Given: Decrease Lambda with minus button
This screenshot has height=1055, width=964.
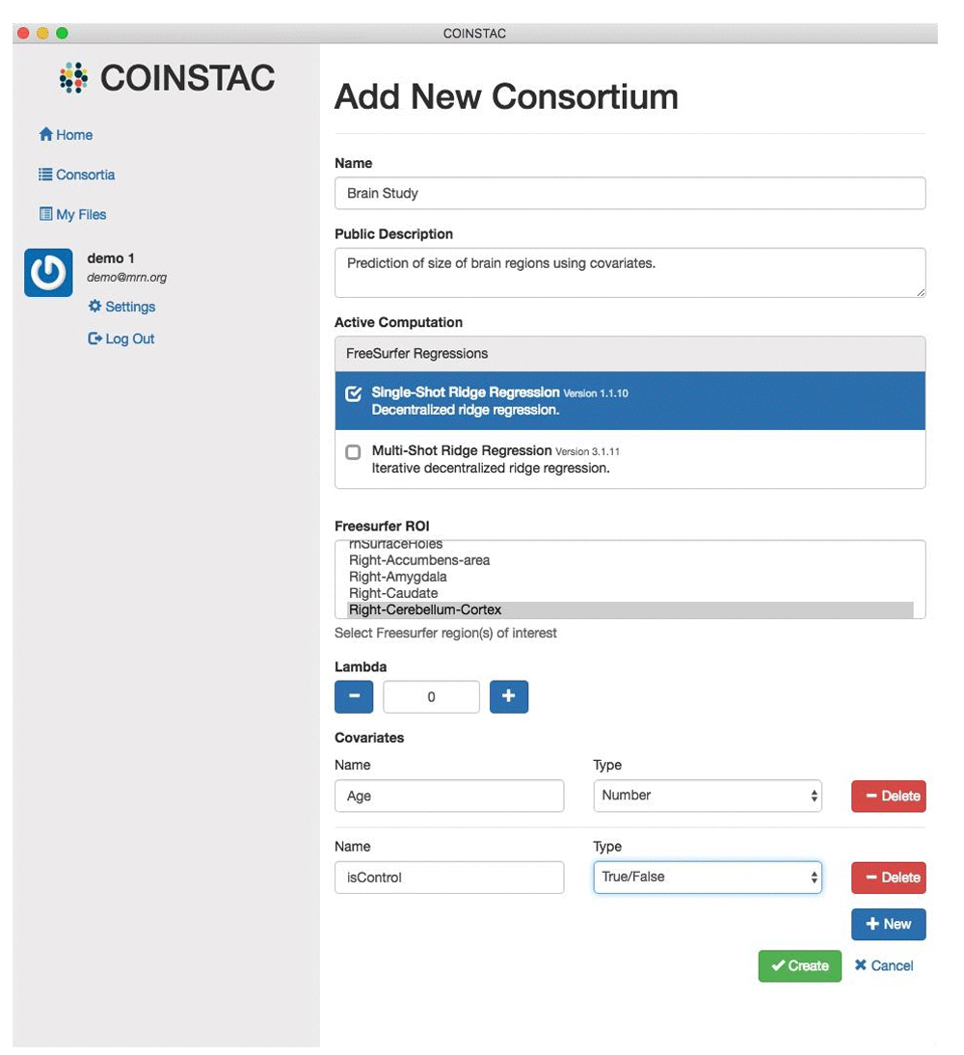Looking at the screenshot, I should click(354, 696).
